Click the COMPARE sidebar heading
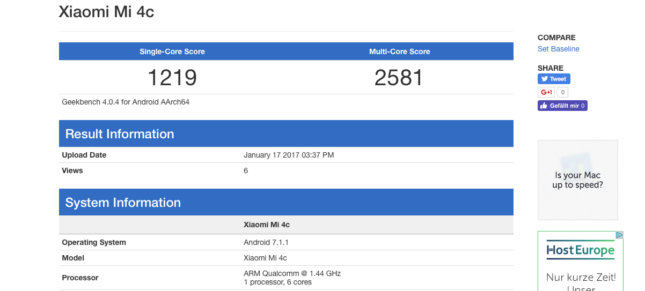Screen dimensions: 645x291 pyautogui.click(x=556, y=38)
